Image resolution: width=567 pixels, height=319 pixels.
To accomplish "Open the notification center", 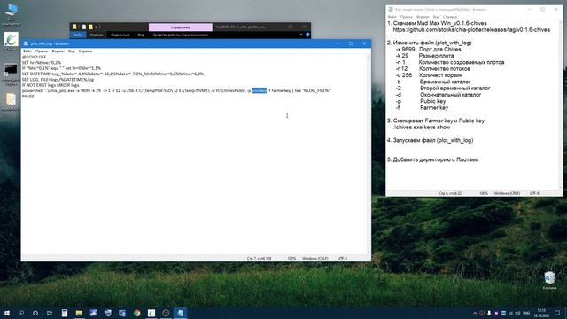I will point(557,313).
